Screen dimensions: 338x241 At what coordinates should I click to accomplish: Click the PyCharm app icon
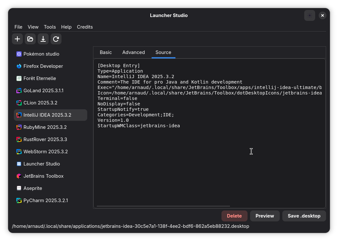click(19, 201)
